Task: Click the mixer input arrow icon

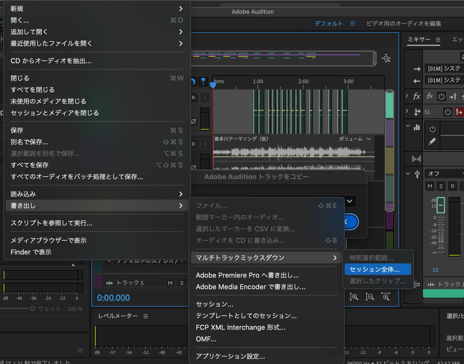Action: click(x=417, y=69)
